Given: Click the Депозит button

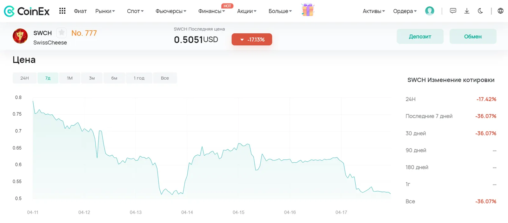Looking at the screenshot, I should click(x=420, y=37).
